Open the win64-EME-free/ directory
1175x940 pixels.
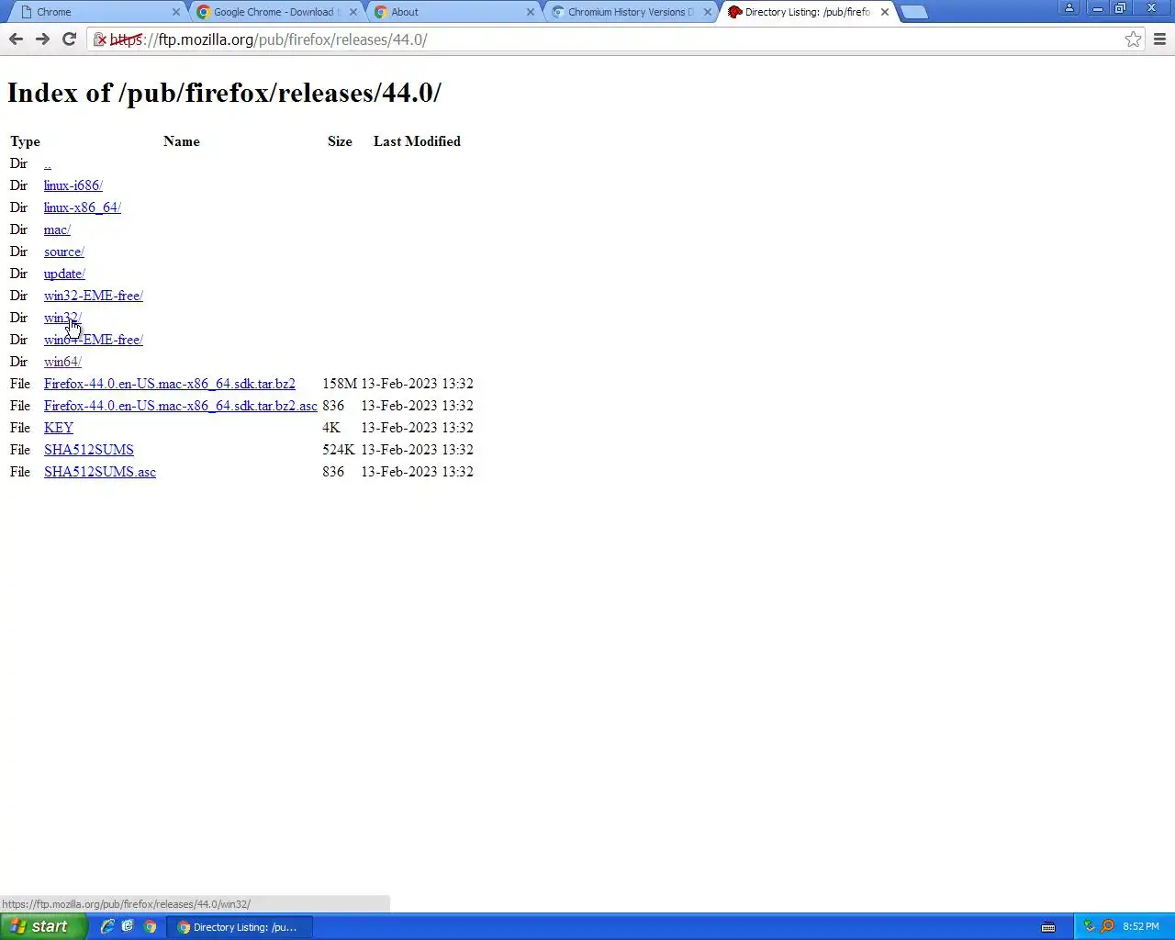pos(94,340)
